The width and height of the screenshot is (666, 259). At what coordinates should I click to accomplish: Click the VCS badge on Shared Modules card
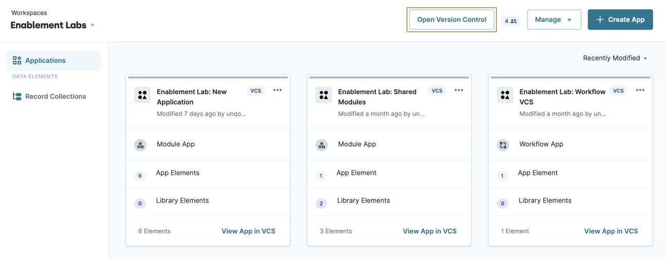pos(437,91)
